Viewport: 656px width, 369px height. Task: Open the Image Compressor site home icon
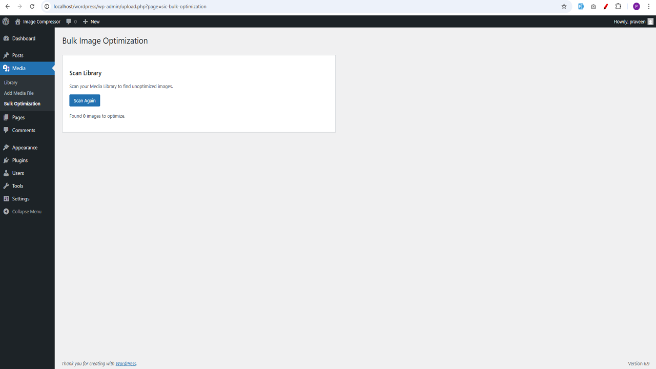(18, 22)
